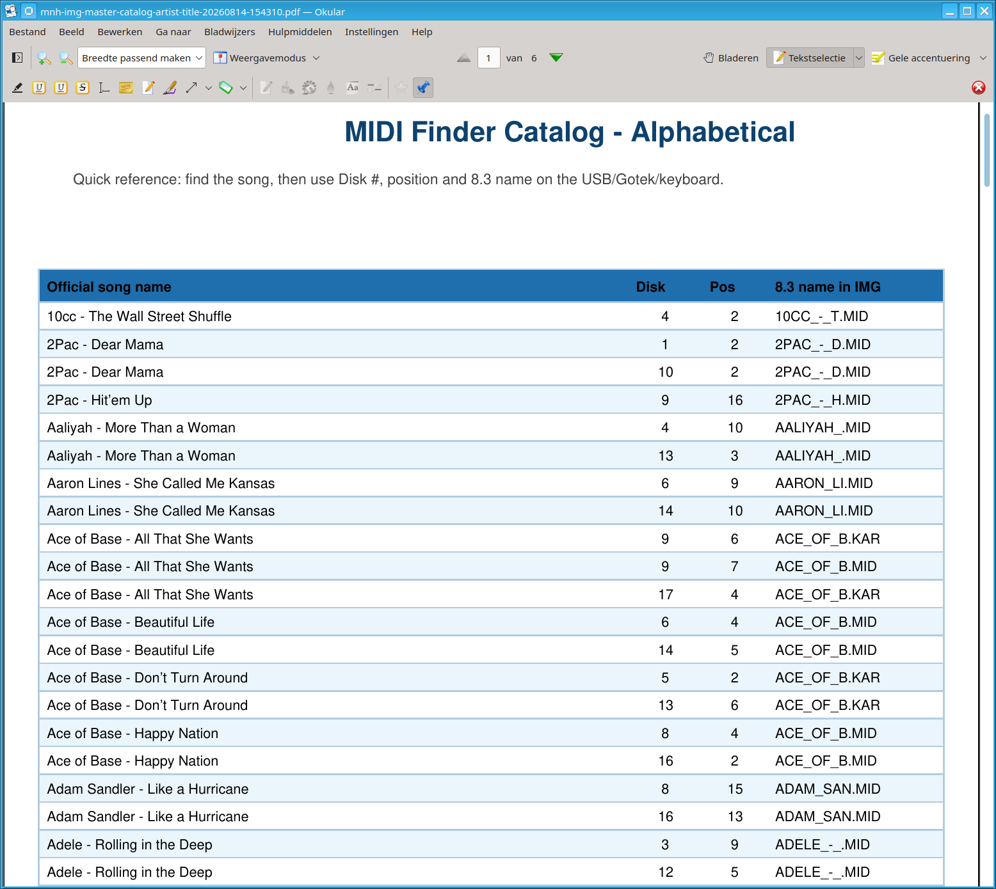Open the 'Breedte passend maken' zoom combo box
This screenshot has width=996, height=889.
[141, 58]
